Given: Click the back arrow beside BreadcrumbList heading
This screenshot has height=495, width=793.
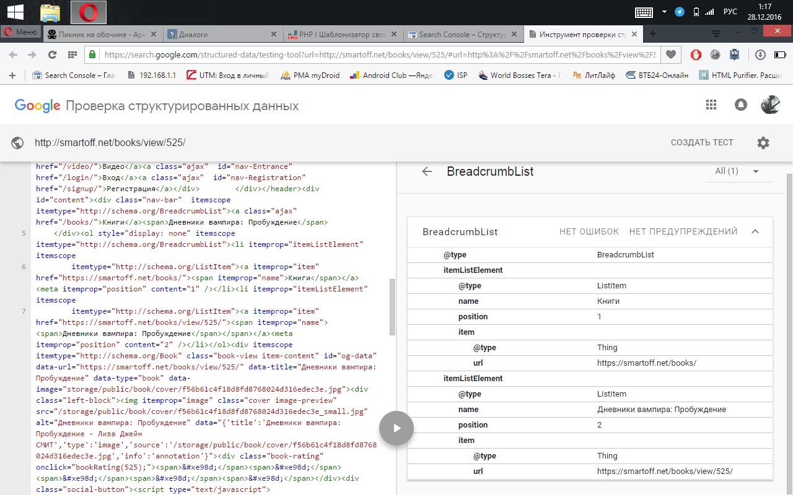Looking at the screenshot, I should click(x=427, y=171).
